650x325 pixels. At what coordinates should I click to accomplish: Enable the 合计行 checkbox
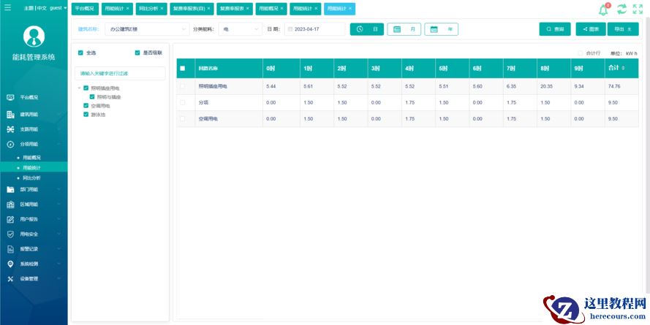(x=581, y=53)
